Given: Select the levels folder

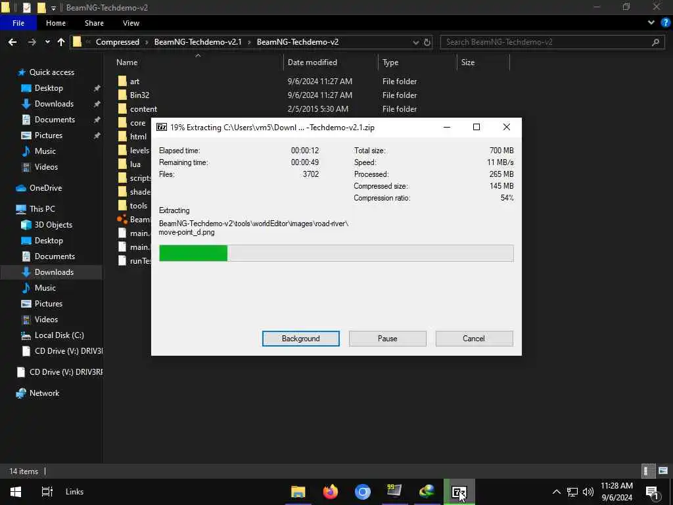Looking at the screenshot, I should click(139, 151).
